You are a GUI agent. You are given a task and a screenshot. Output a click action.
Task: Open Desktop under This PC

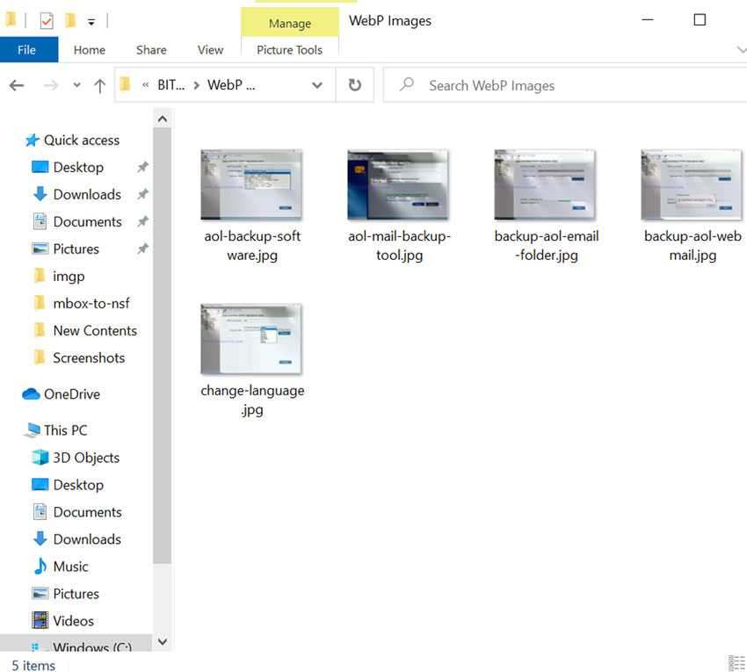coord(78,484)
